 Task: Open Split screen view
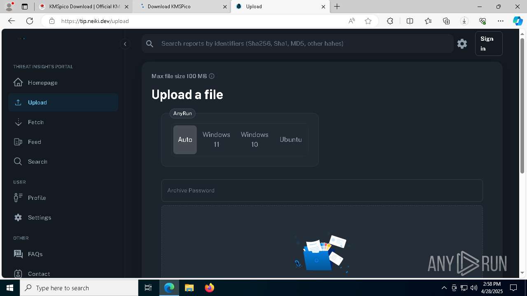pos(410,21)
